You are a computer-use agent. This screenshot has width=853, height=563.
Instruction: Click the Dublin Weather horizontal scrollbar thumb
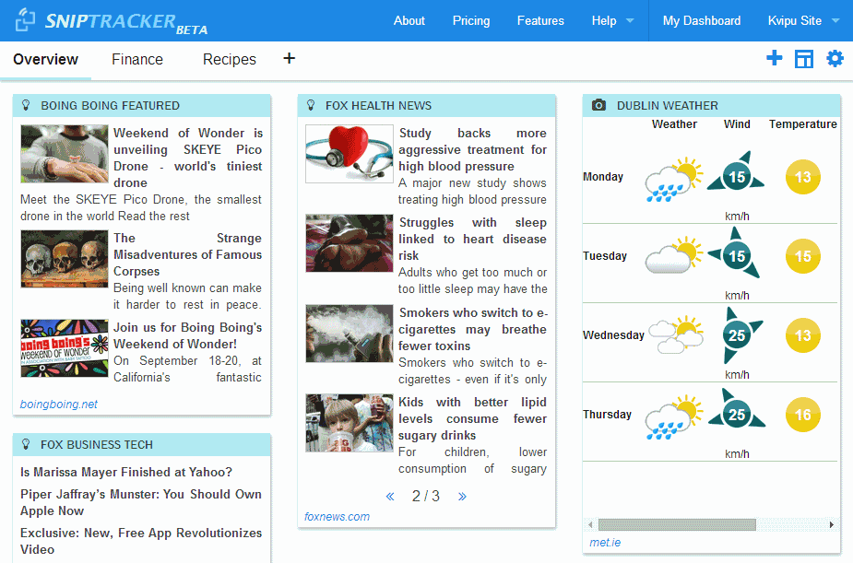point(677,524)
